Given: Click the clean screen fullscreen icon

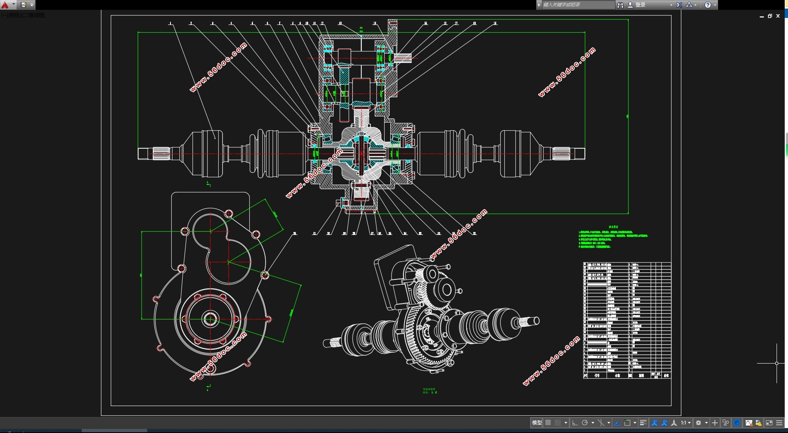Looking at the screenshot, I should coord(769,423).
